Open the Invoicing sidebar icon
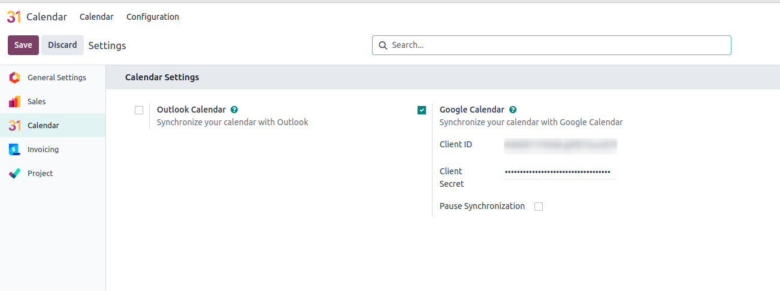This screenshot has width=780, height=291. point(15,150)
